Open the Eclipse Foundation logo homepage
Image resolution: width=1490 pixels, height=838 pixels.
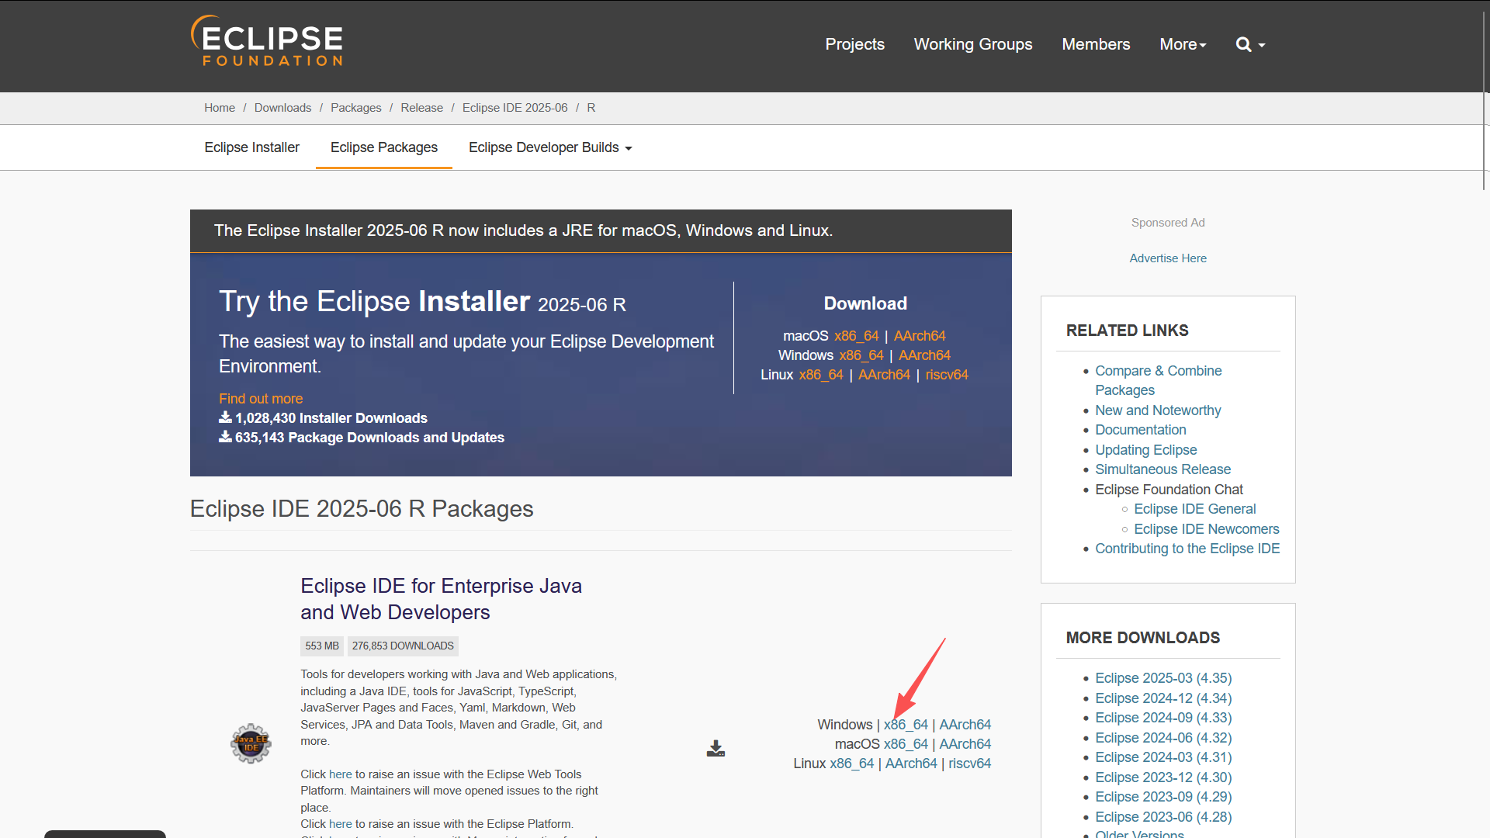(266, 41)
